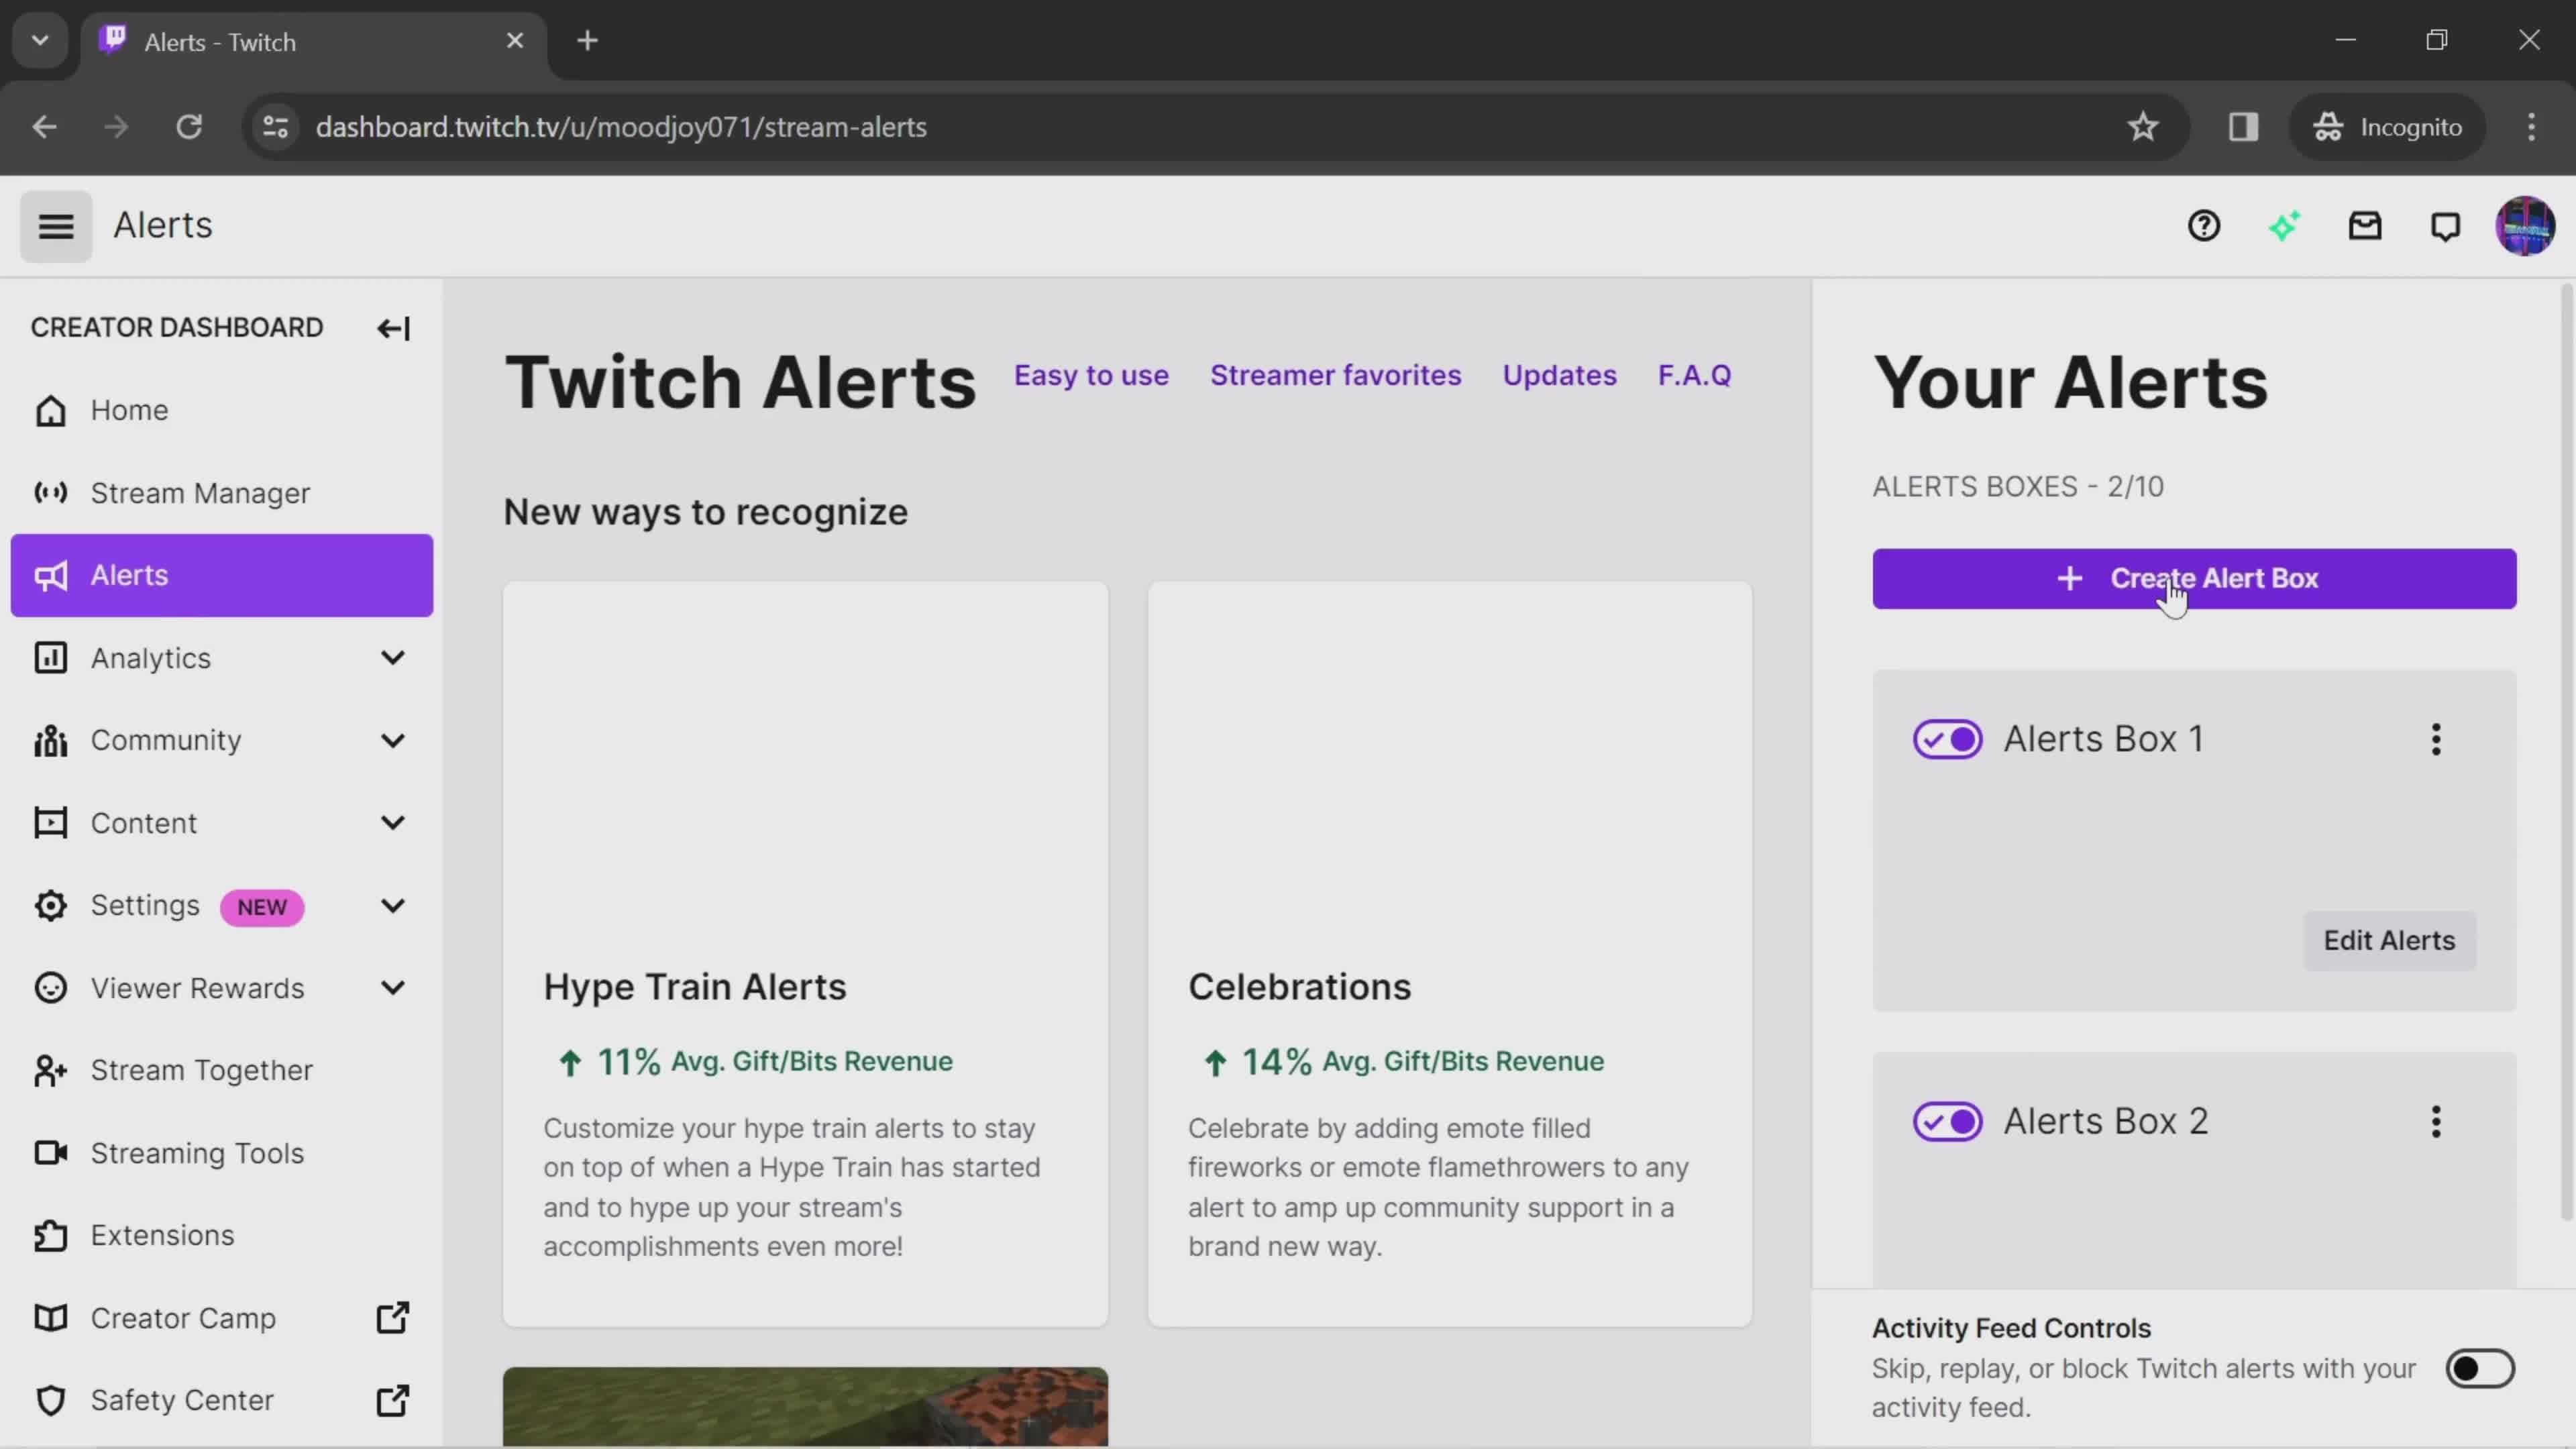Click the Content clip icon
Viewport: 2576px width, 1449px height.
tap(50, 823)
